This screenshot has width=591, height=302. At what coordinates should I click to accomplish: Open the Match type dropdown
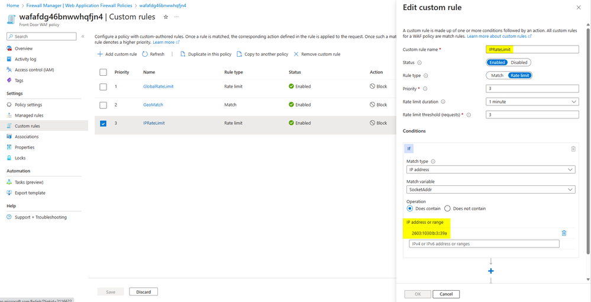[491, 169]
